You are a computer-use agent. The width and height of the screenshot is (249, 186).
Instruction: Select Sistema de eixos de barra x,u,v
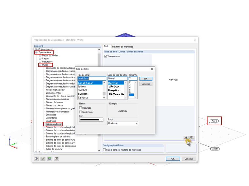point(60,143)
